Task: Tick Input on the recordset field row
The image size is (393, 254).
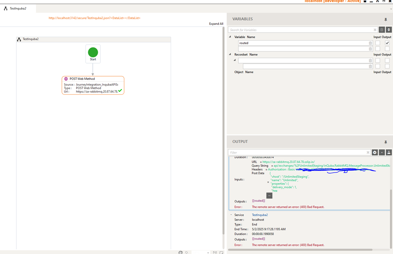Action: tap(378, 66)
